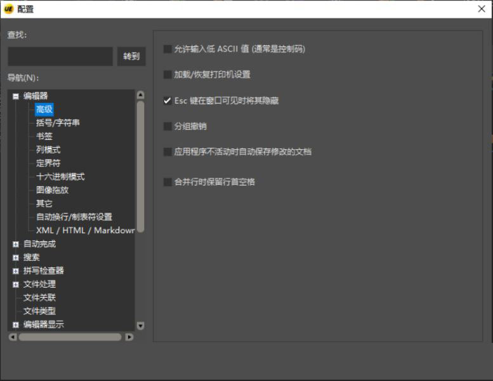Select the 高级 tree item

[44, 109]
